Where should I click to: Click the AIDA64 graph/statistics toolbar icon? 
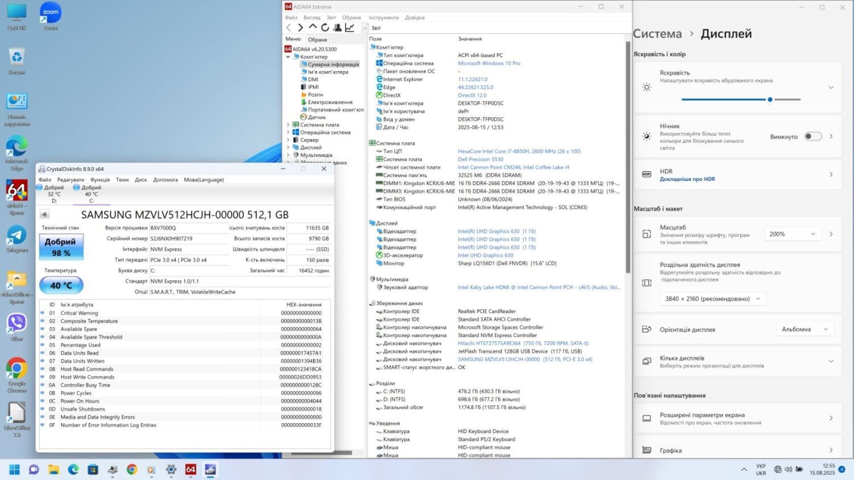tap(350, 27)
